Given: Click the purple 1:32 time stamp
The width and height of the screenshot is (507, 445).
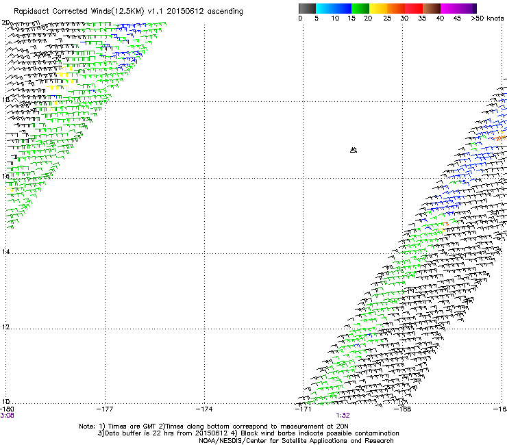Looking at the screenshot, I should pos(343,416).
